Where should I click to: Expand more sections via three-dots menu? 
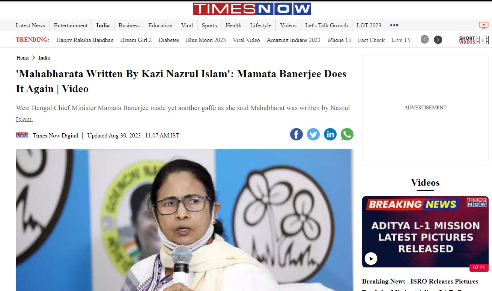click(x=394, y=25)
